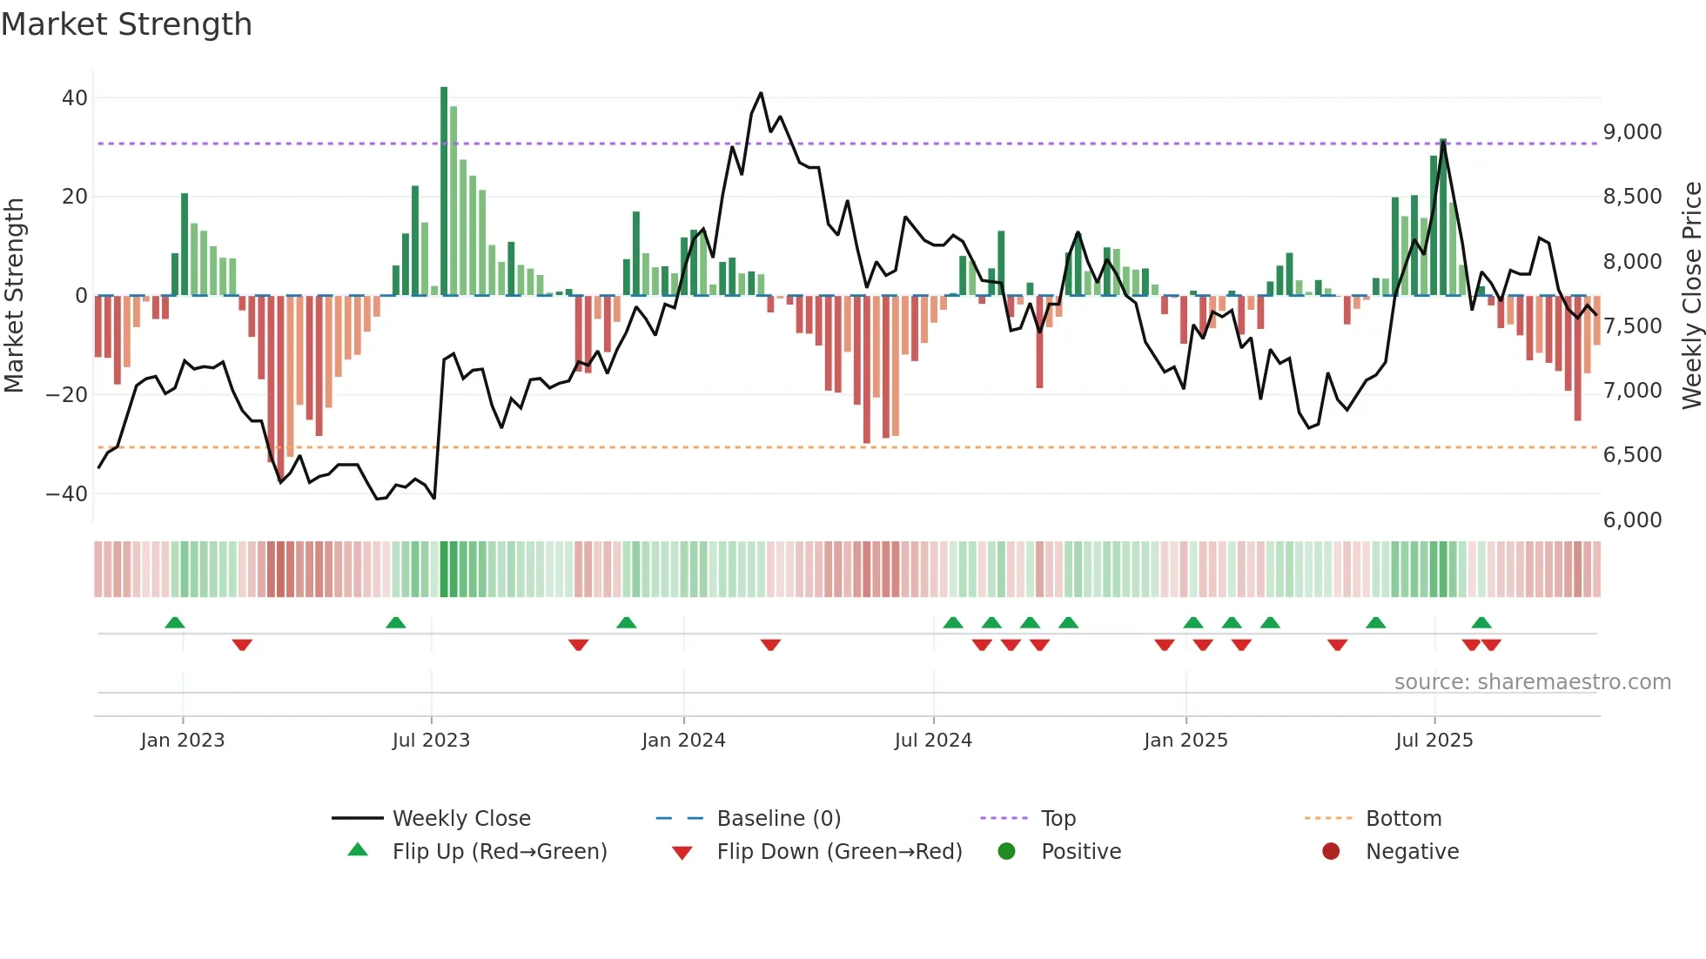Open the source: sharemaestro.com attribution

coord(1533,682)
